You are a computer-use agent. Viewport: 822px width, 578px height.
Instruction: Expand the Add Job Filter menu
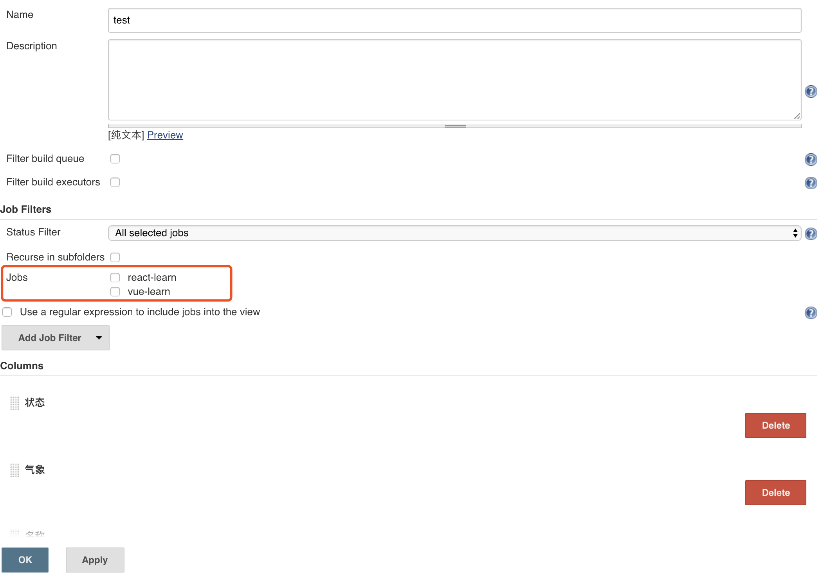tap(56, 338)
